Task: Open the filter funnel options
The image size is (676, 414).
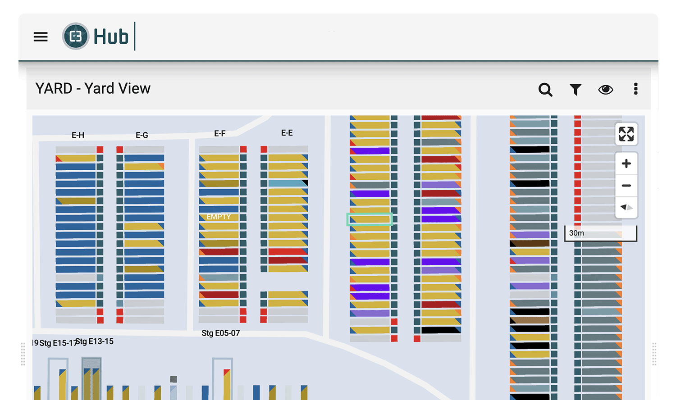Action: click(x=576, y=89)
